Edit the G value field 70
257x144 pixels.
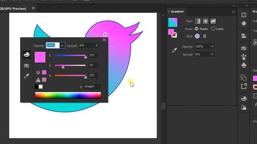93,65
